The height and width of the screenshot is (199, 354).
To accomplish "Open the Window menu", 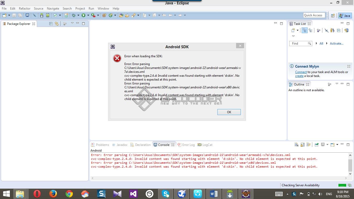I will pos(103,8).
